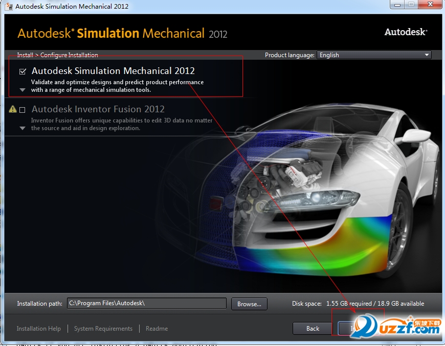Viewport: 445px width, 346px height.
Task: Uncheck Autodesk Simulation Mechanical 2012 checkbox
Action: click(23, 71)
